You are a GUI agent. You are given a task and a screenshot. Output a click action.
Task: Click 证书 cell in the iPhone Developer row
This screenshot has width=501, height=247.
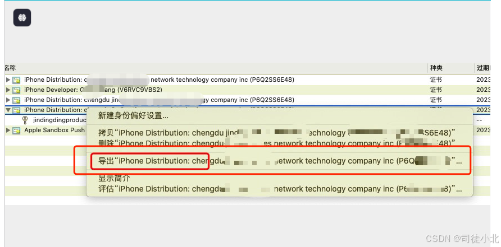[436, 90]
